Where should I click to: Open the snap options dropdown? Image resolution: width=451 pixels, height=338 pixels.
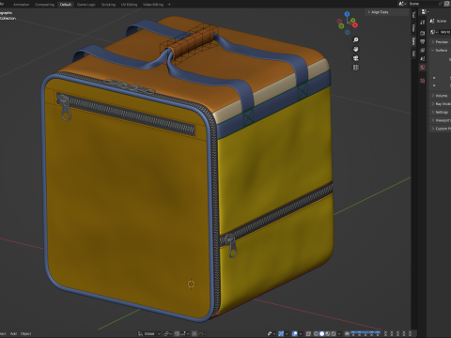tap(184, 333)
